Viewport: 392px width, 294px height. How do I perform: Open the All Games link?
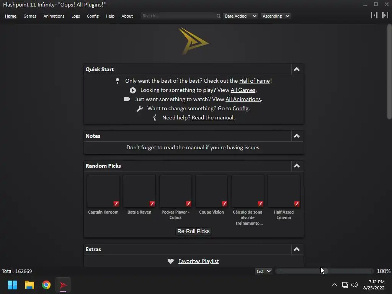pyautogui.click(x=243, y=90)
